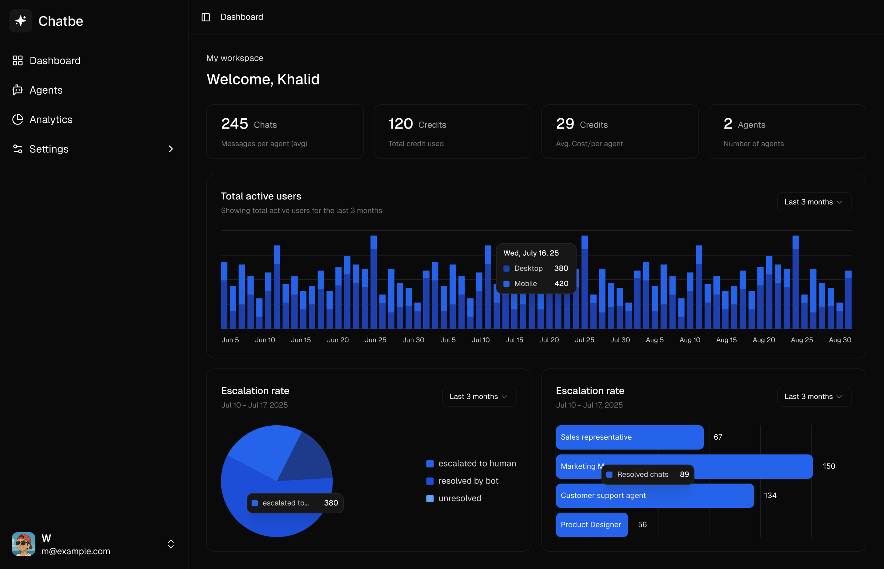Click the 'Aug 10' axis label
This screenshot has height=569, width=884.
click(690, 340)
